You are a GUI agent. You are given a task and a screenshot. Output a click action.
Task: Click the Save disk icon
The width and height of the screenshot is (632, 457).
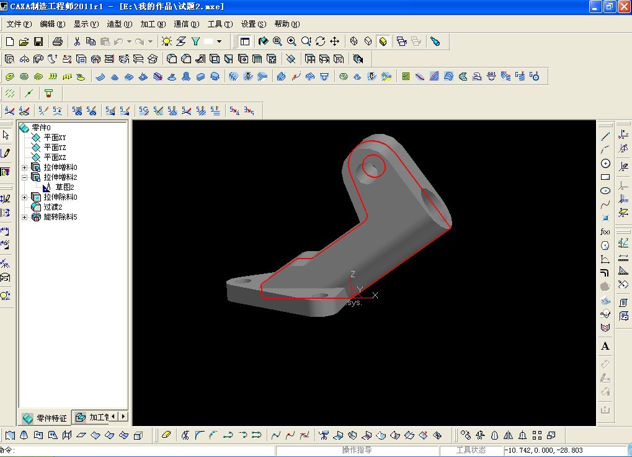pyautogui.click(x=38, y=42)
